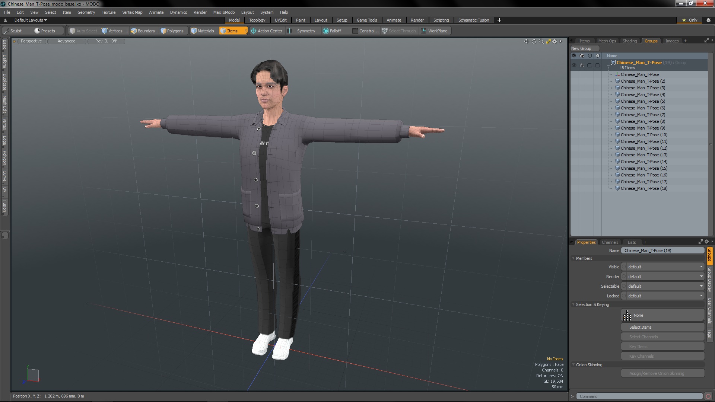Switch to Boundary selection mode
Screen dimensions: 715x402
coord(143,31)
